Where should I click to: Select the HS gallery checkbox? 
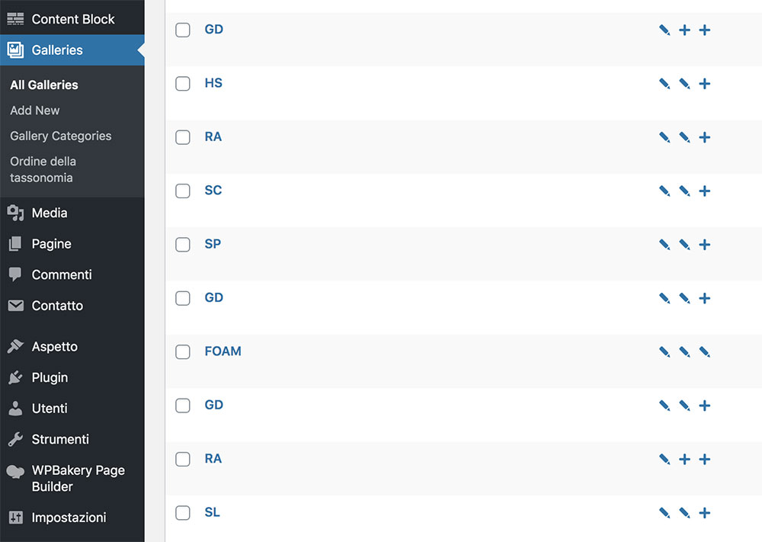[x=183, y=84]
